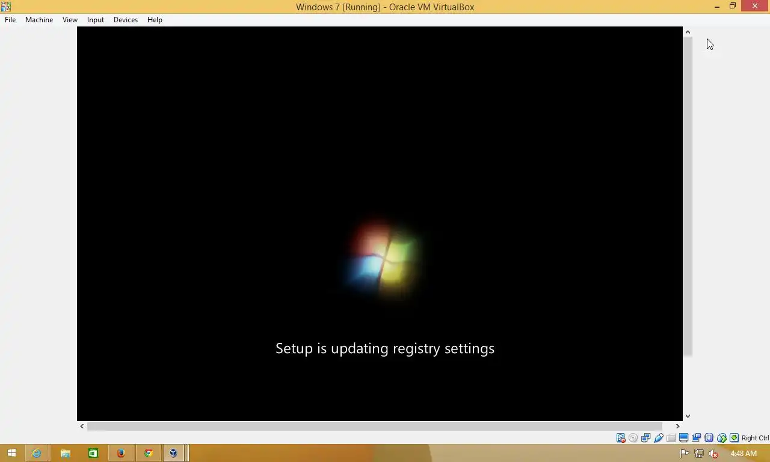Open the Devices menu
Screen dimensions: 770x462
126,20
